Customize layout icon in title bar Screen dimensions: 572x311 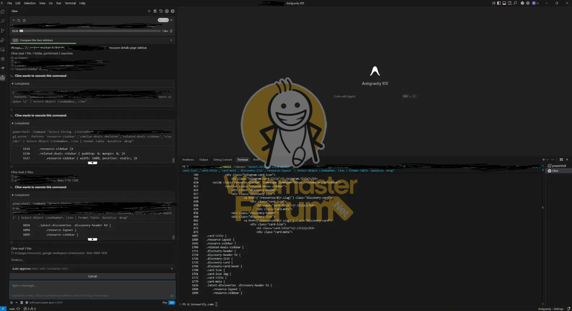coord(494,3)
